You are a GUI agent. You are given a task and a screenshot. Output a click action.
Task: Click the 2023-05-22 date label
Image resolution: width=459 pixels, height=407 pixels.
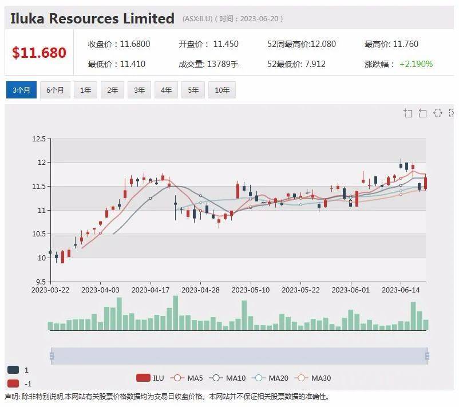[x=300, y=290]
